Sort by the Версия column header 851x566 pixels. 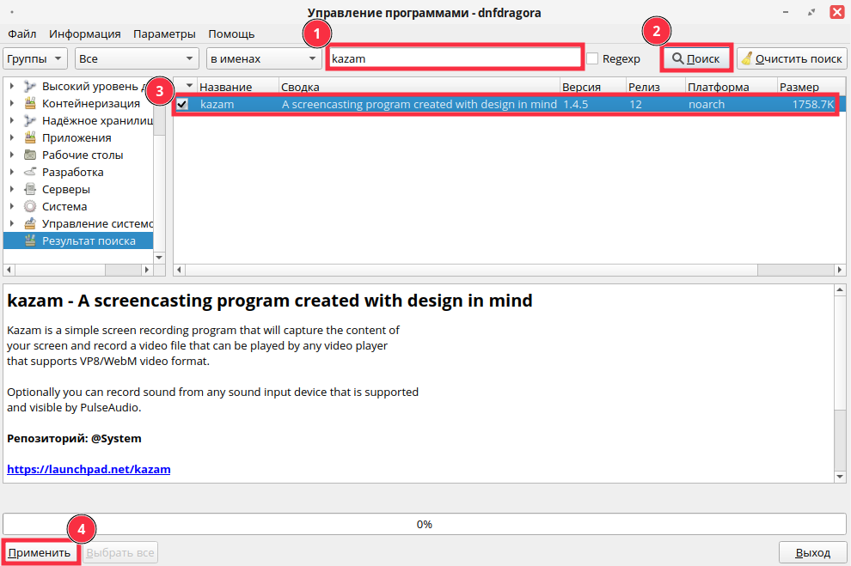pos(592,86)
